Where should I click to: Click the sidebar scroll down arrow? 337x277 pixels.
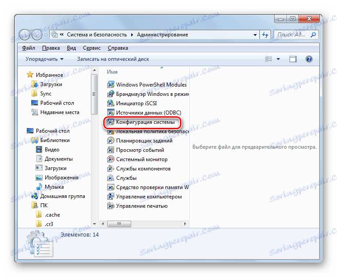(x=94, y=224)
